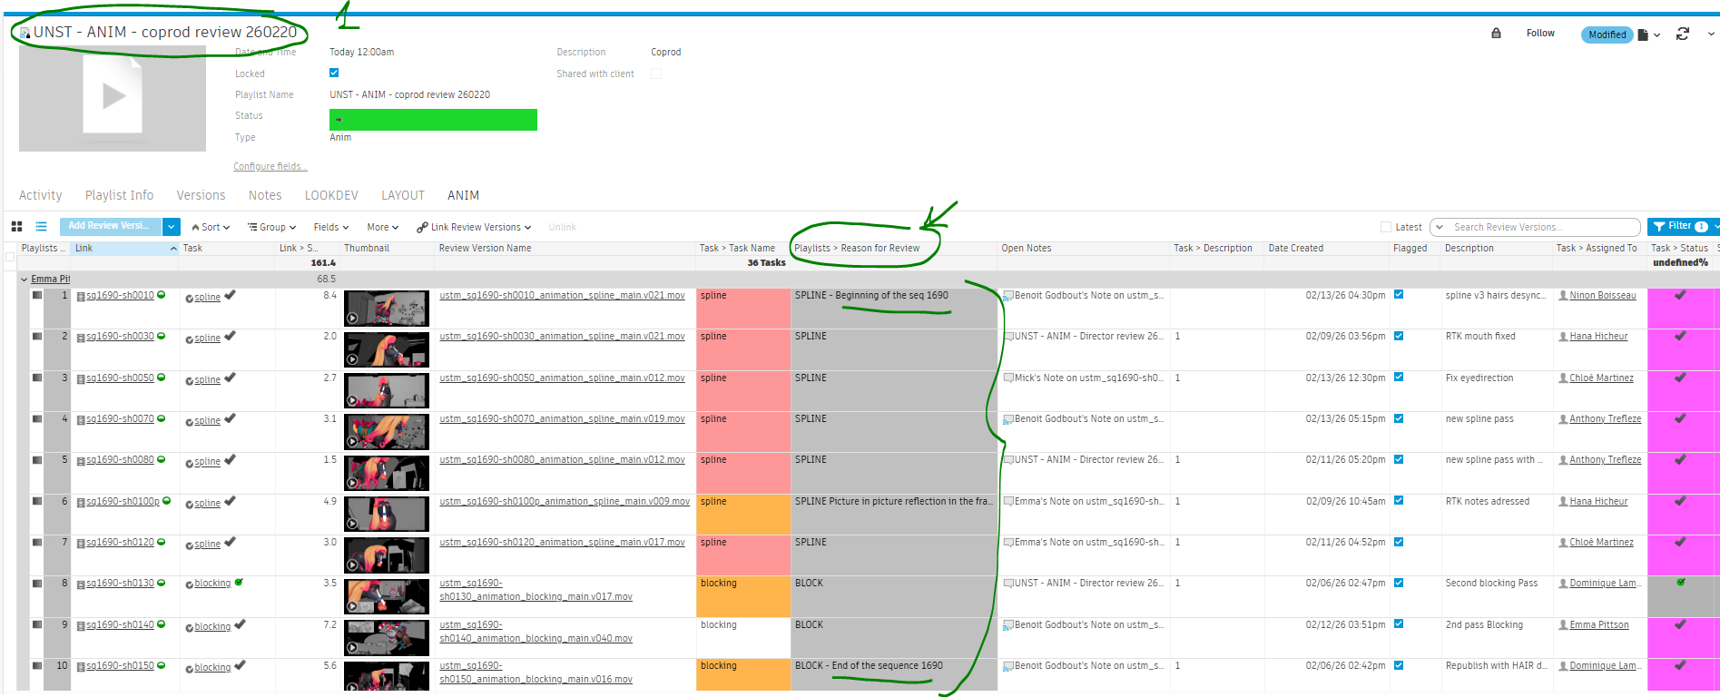Click the play icon on sg1690-sh0010 thumbnail

[352, 319]
